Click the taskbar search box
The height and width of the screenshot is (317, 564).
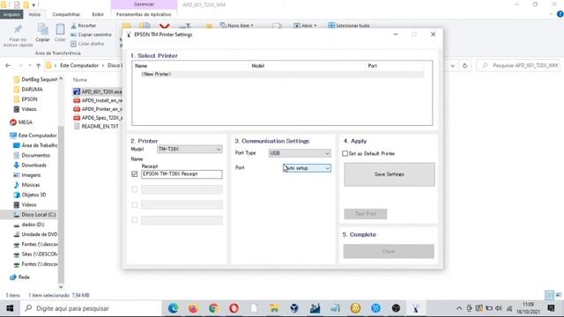[92, 308]
